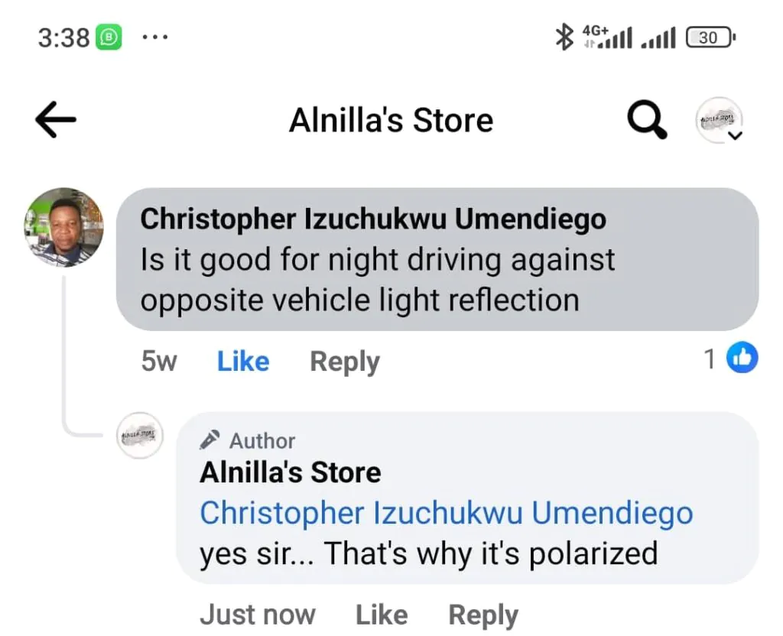Image resolution: width=783 pixels, height=636 pixels.
Task: Tap the 5w comment timestamp
Action: click(159, 361)
